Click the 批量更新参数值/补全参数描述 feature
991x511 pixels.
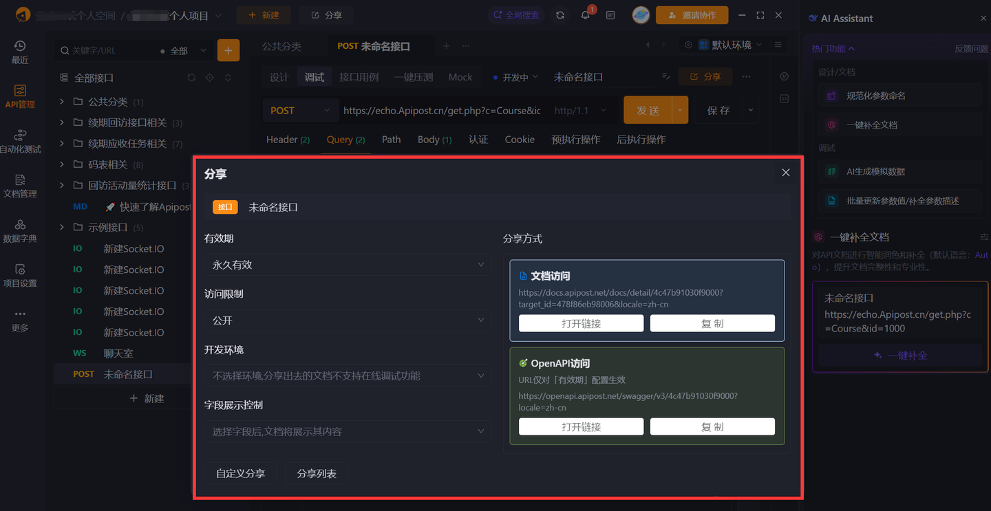point(900,201)
